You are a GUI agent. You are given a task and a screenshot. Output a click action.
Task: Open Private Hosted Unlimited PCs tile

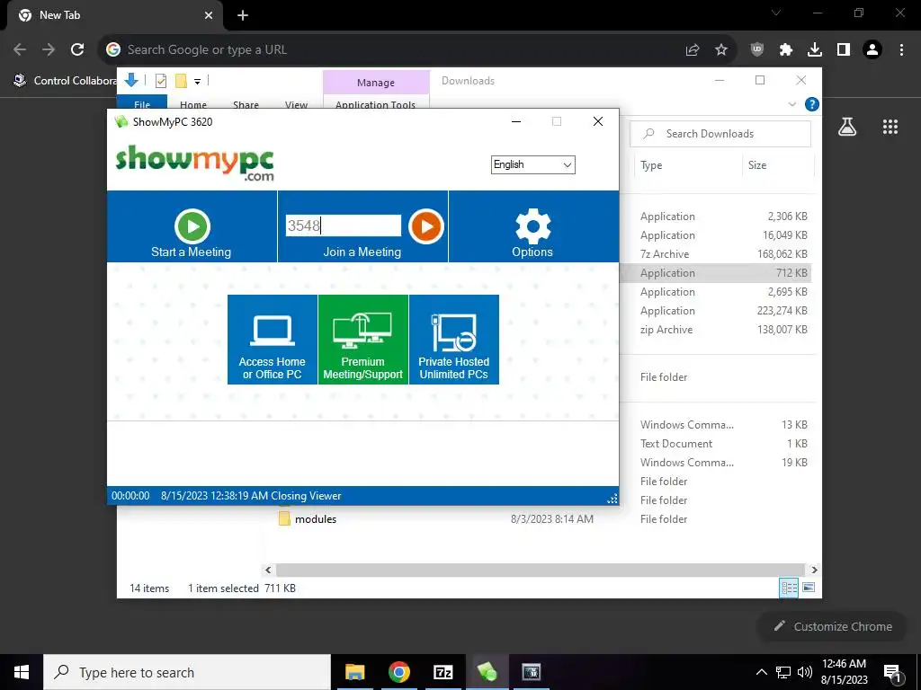[454, 340]
